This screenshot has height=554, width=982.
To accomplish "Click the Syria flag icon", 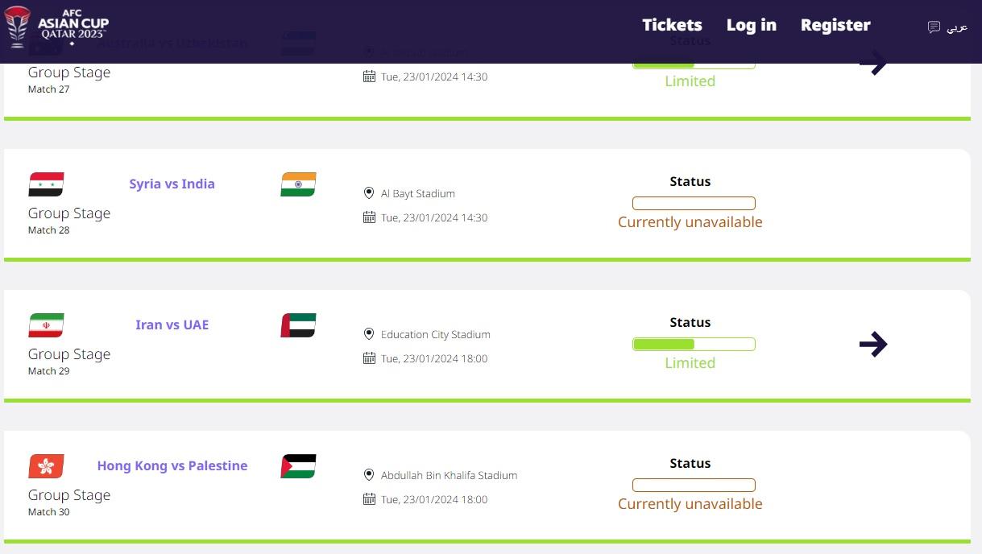I will [46, 184].
